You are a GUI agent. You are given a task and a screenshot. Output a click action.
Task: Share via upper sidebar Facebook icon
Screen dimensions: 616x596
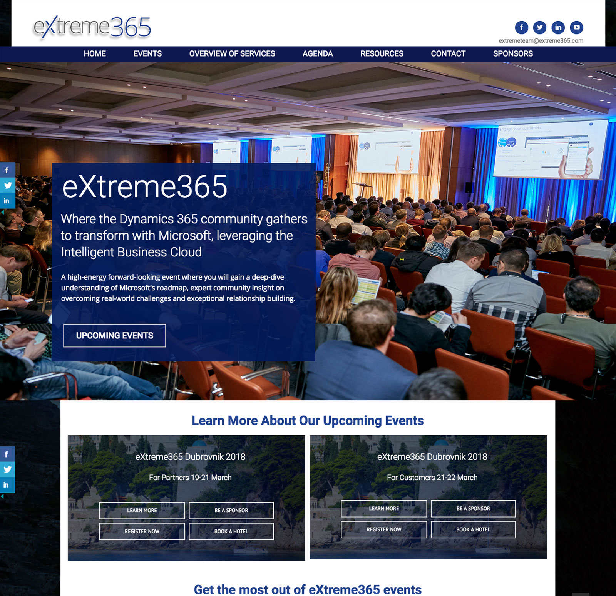coord(7,170)
